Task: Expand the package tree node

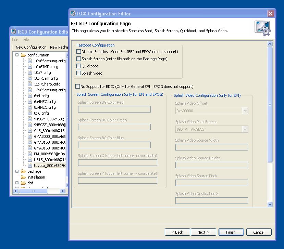Action: pos(17,171)
